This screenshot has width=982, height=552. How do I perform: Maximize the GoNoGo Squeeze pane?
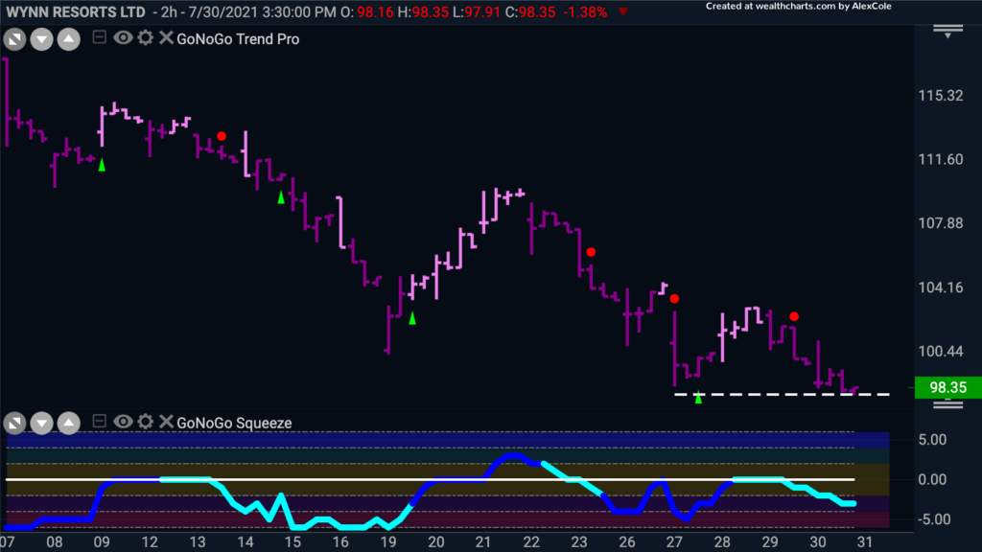pos(14,423)
